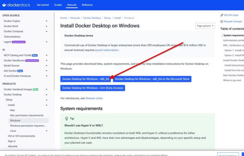Open the Reference tab
Image resolution: width=244 pixels, height=156 pixels.
[87, 5]
